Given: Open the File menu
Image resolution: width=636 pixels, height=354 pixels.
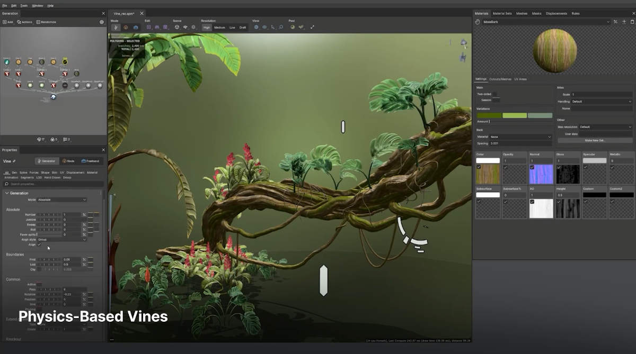Looking at the screenshot, I should point(5,5).
